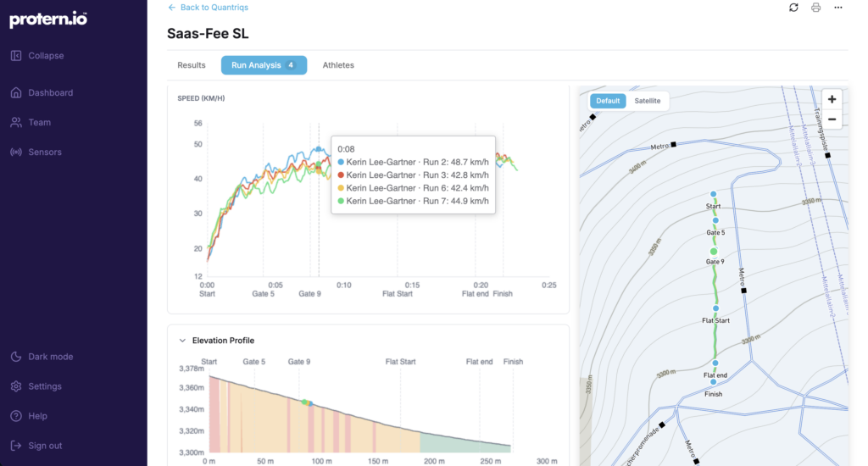Click the print icon
The width and height of the screenshot is (868, 466).
pyautogui.click(x=815, y=8)
